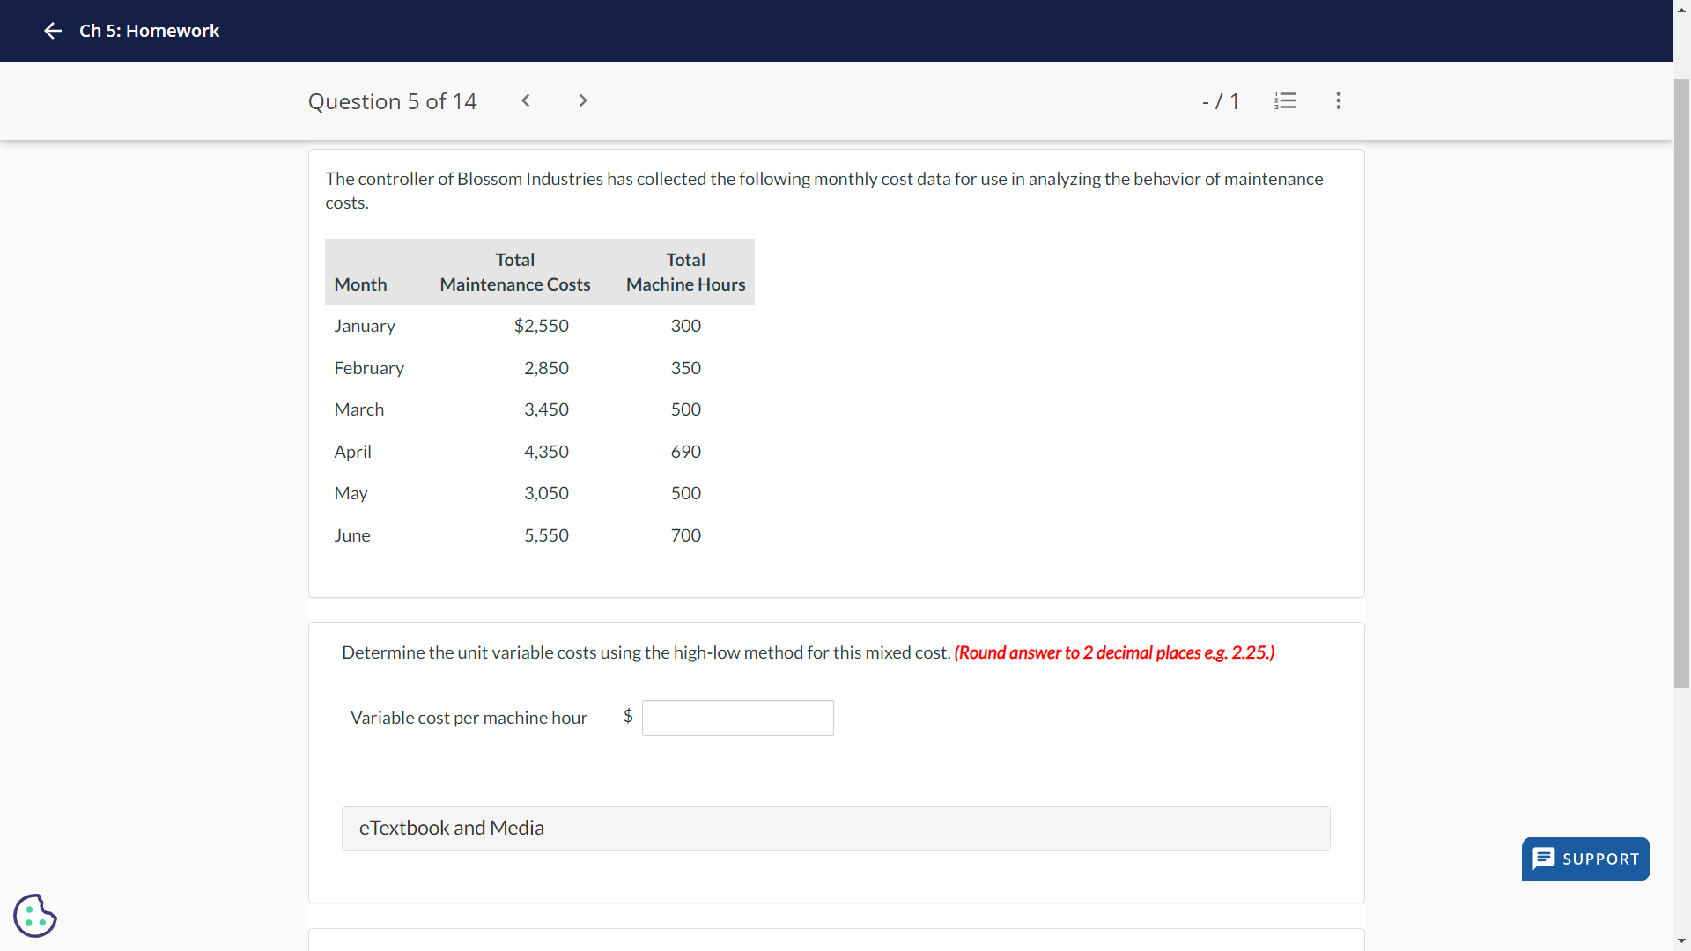
Task: Select the Ch 5: Homework title
Action: pyautogui.click(x=148, y=31)
